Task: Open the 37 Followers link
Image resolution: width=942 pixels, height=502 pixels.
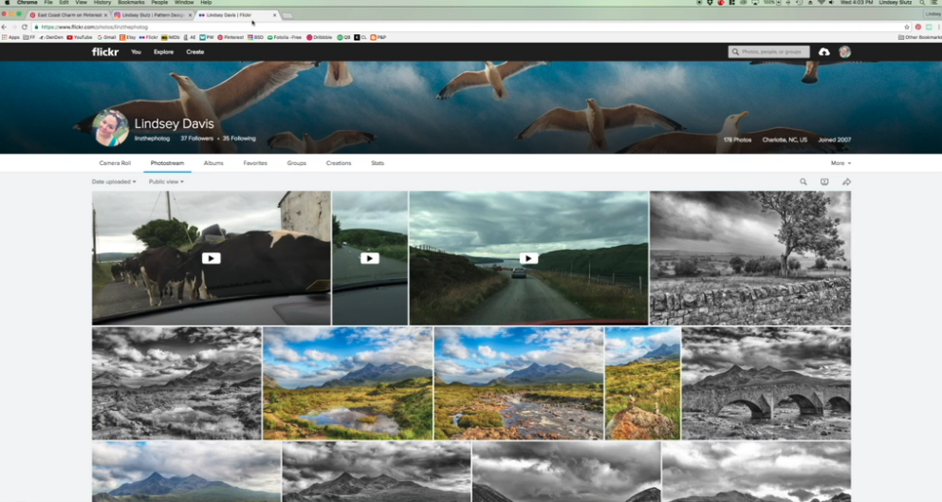Action: pyautogui.click(x=197, y=139)
